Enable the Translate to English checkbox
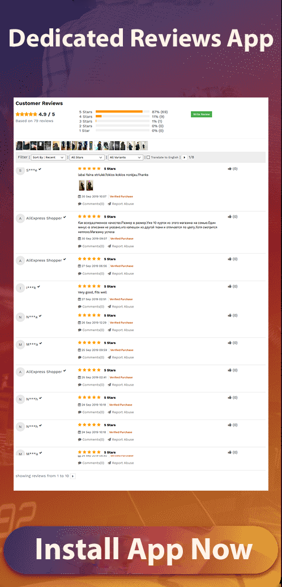The width and height of the screenshot is (282, 587). [x=148, y=158]
